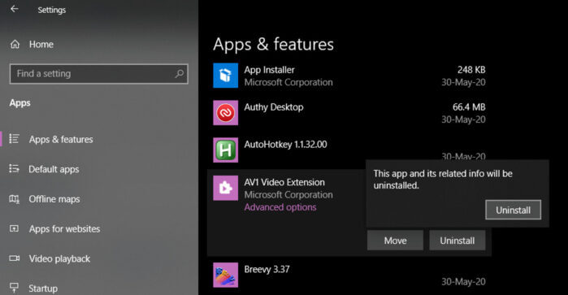Click the Authy Desktop app icon

coord(226,113)
